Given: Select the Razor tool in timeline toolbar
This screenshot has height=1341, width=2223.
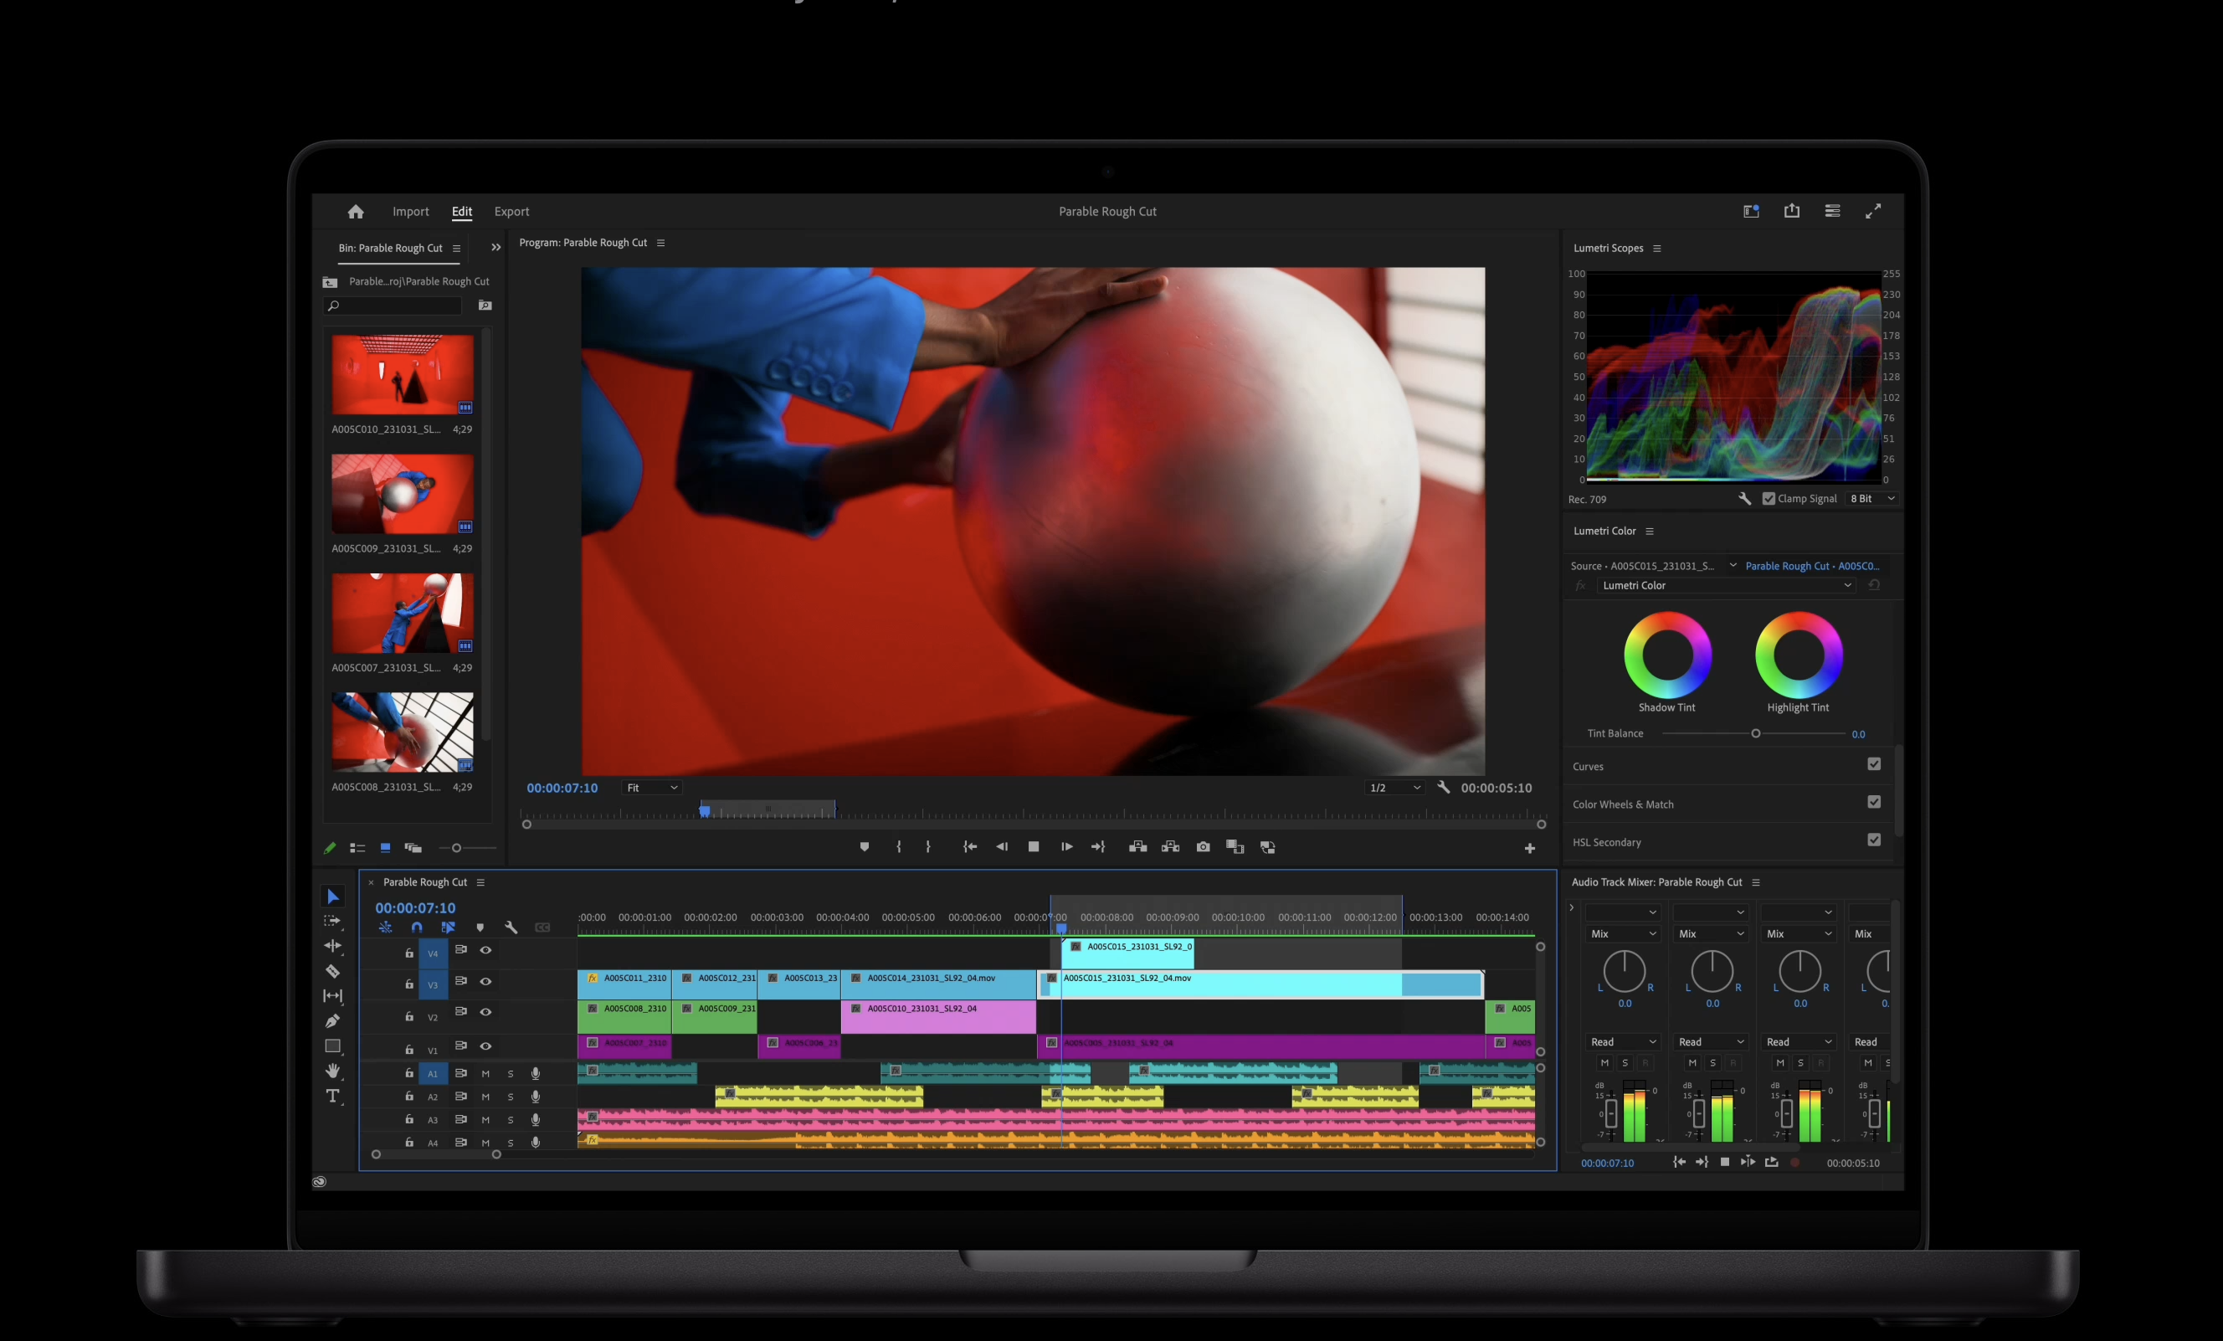Looking at the screenshot, I should point(332,971).
